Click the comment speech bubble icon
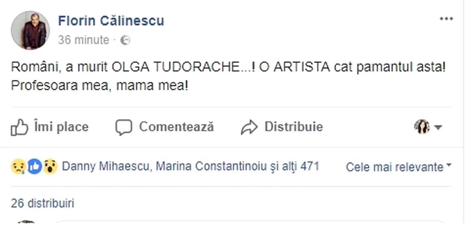469x229 pixels. (124, 127)
